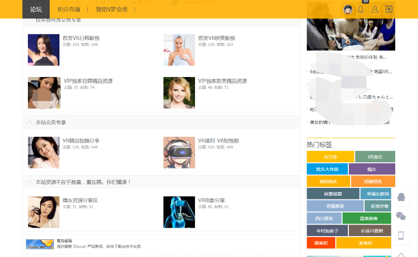
Task: Collapse the 仅年费终身会员专享 section
Action: pos(29,20)
